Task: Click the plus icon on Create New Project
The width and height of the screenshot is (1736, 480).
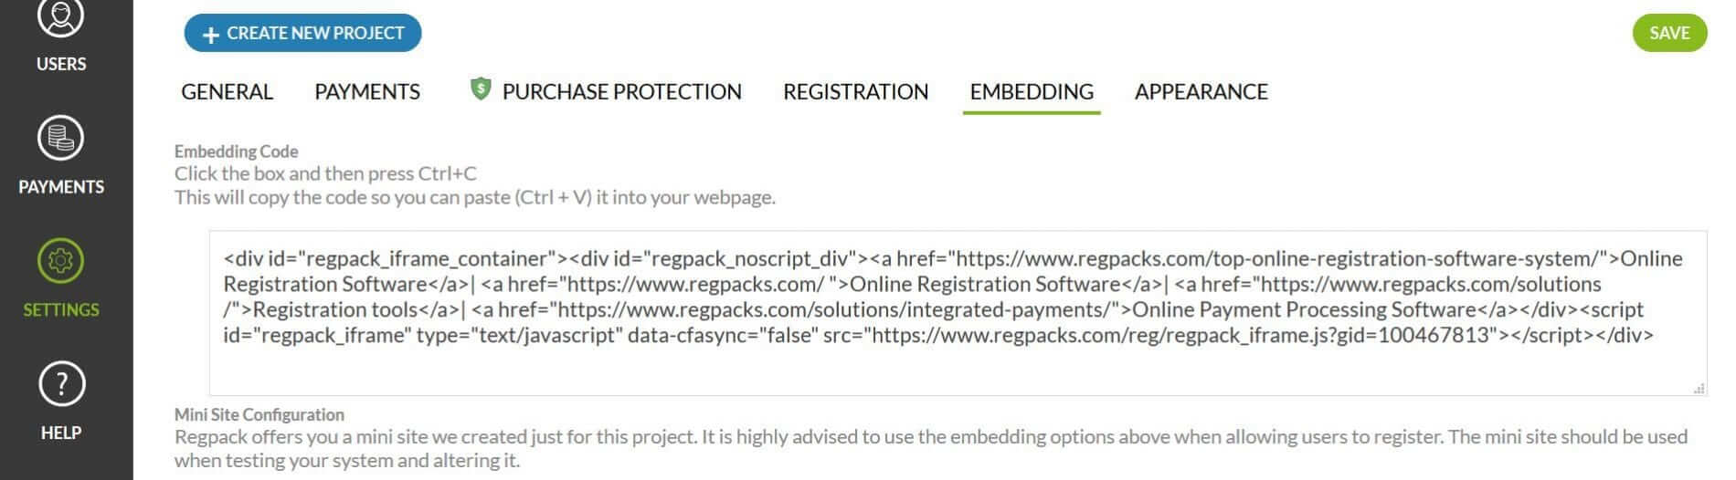Action: (x=211, y=35)
